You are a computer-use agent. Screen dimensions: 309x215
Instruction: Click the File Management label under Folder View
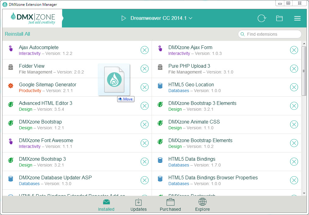[x=35, y=72]
